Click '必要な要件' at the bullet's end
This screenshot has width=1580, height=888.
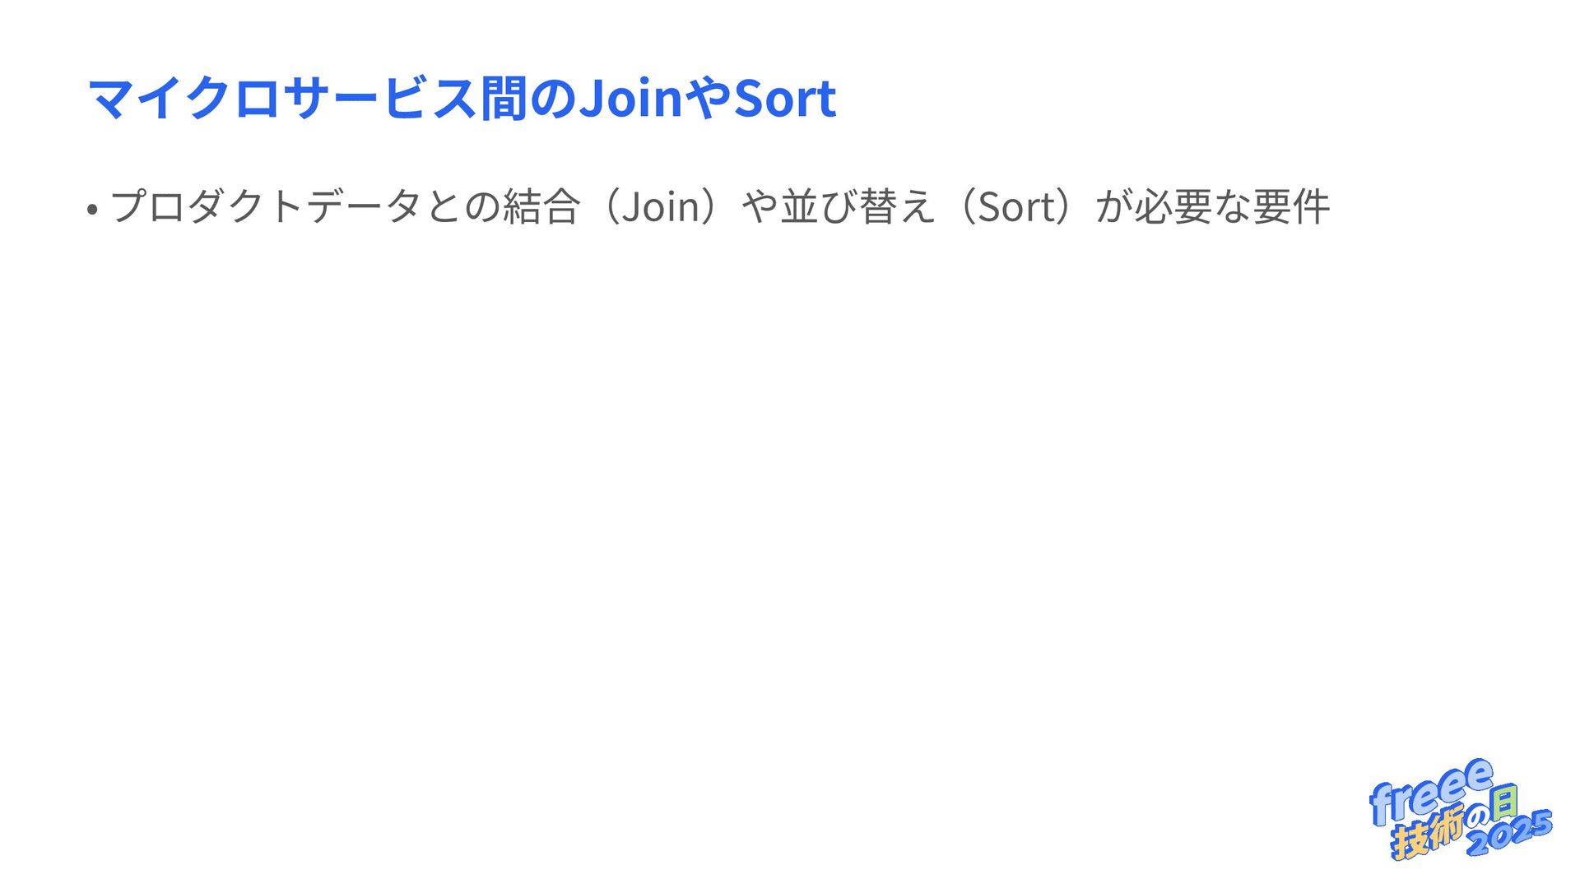(1232, 206)
